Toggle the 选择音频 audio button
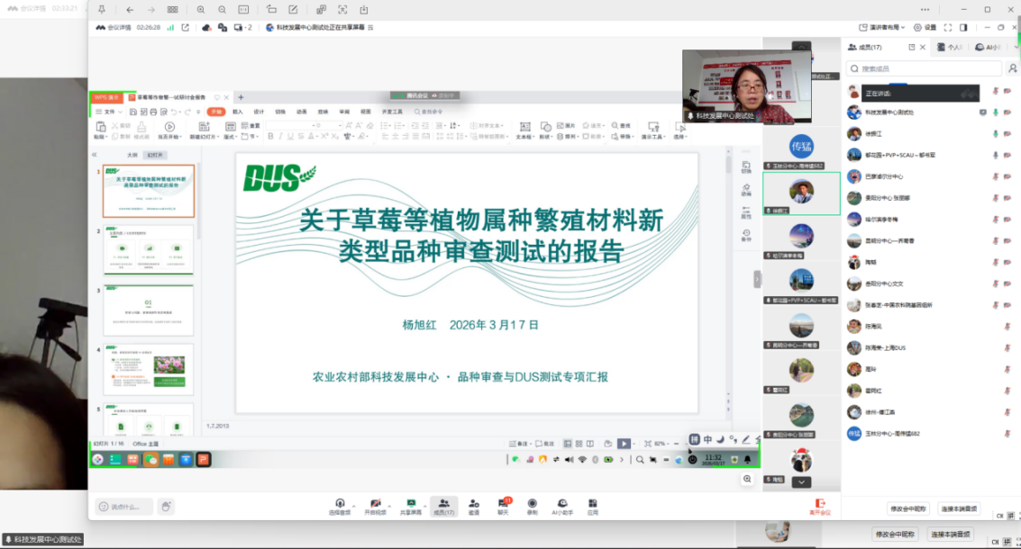The width and height of the screenshot is (1021, 549). tap(340, 505)
